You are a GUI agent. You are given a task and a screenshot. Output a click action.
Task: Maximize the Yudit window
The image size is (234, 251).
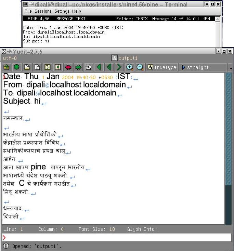click(224, 51)
